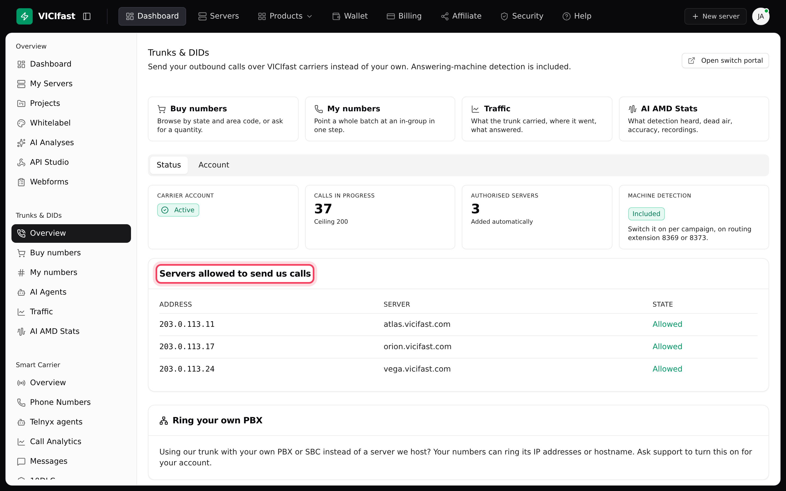Click server atlas.vicifast.com
786x491 pixels.
(x=417, y=324)
